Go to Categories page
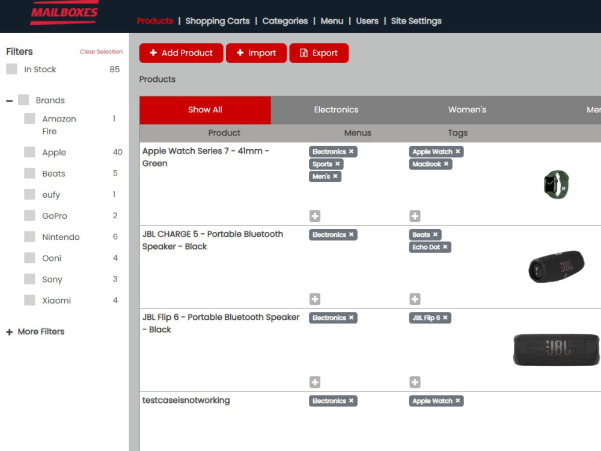 285,21
